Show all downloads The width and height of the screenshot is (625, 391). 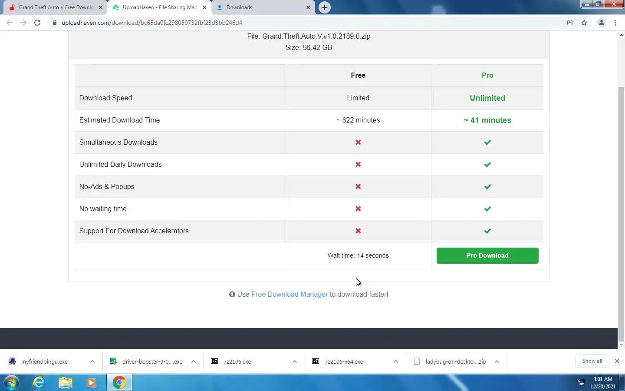(x=592, y=361)
